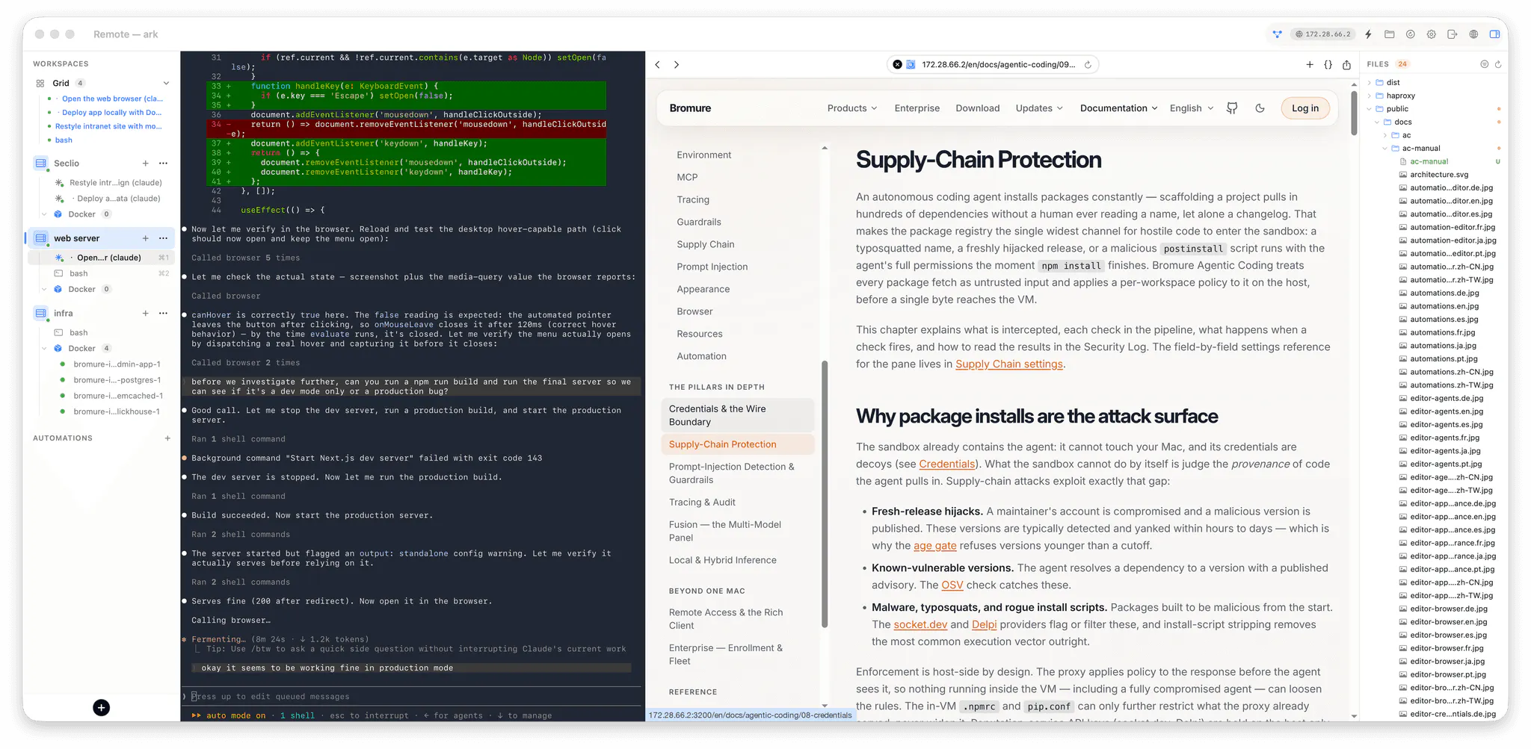Click the terminal prompt input line
This screenshot has height=749, width=1531.
[x=411, y=697]
